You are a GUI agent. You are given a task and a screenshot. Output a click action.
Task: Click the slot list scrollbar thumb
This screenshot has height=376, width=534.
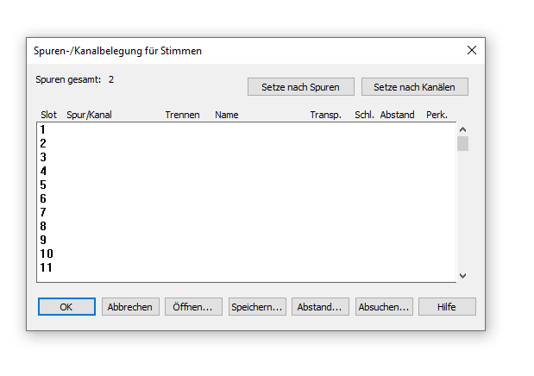tap(462, 143)
